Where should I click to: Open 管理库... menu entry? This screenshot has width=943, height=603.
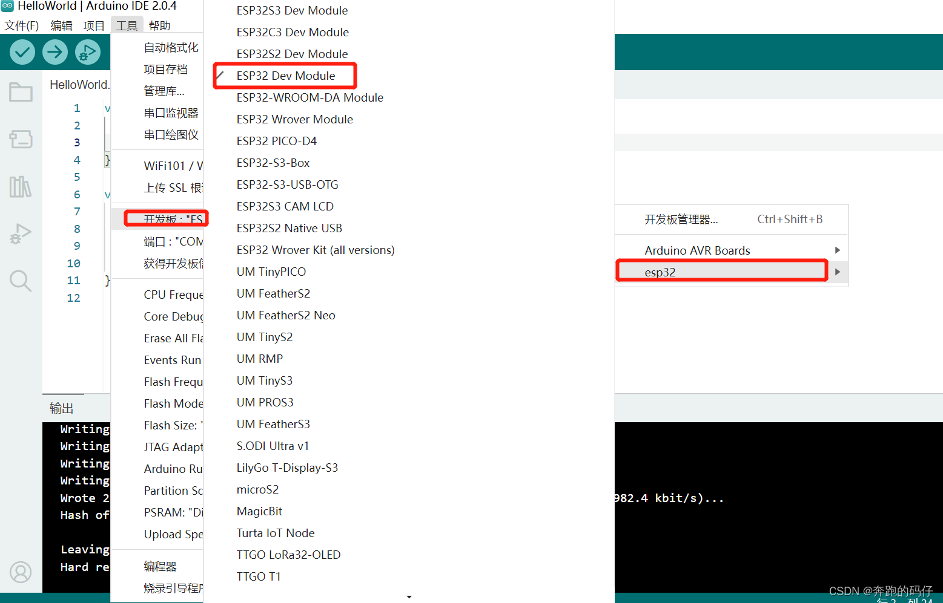157,91
